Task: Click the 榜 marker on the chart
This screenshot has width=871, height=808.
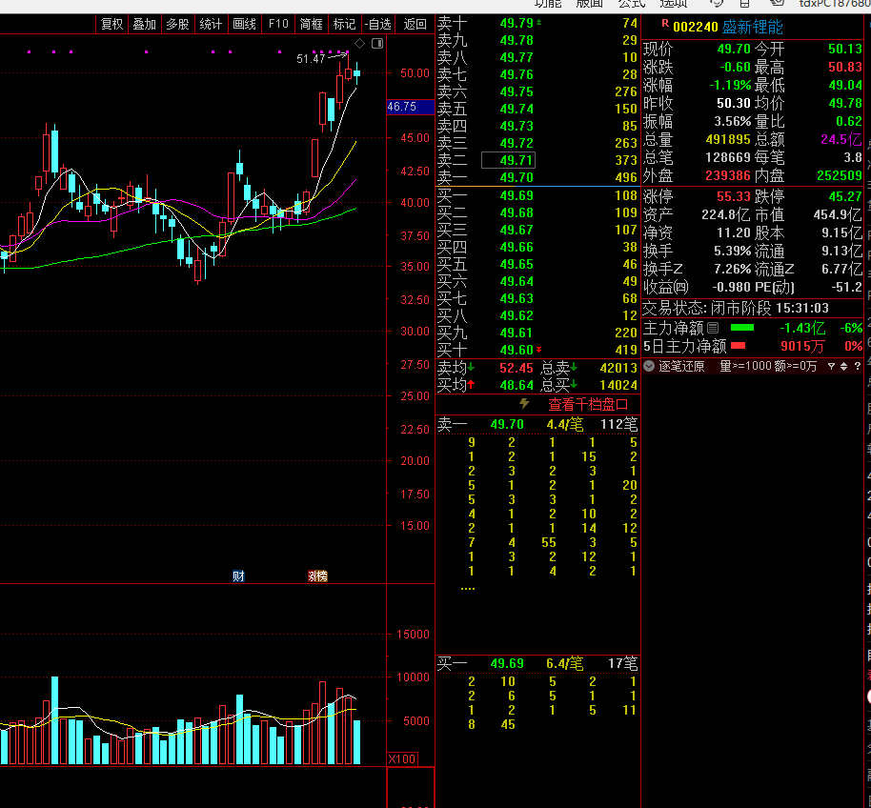Action: click(x=317, y=576)
